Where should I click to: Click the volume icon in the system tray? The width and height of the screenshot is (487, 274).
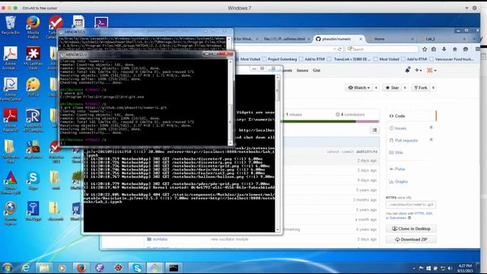[450, 268]
